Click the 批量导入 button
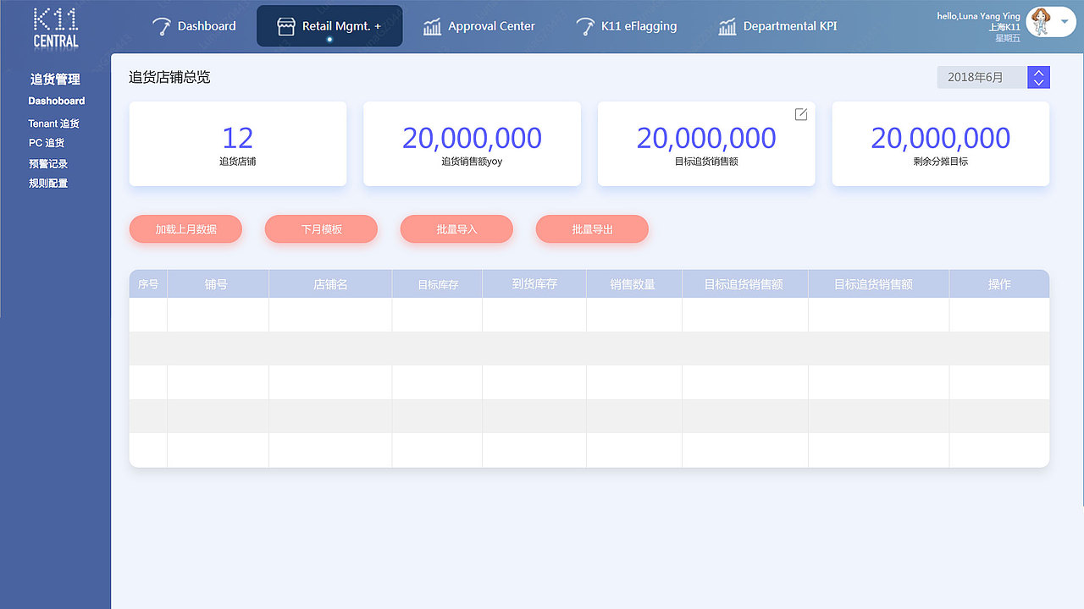 point(456,229)
